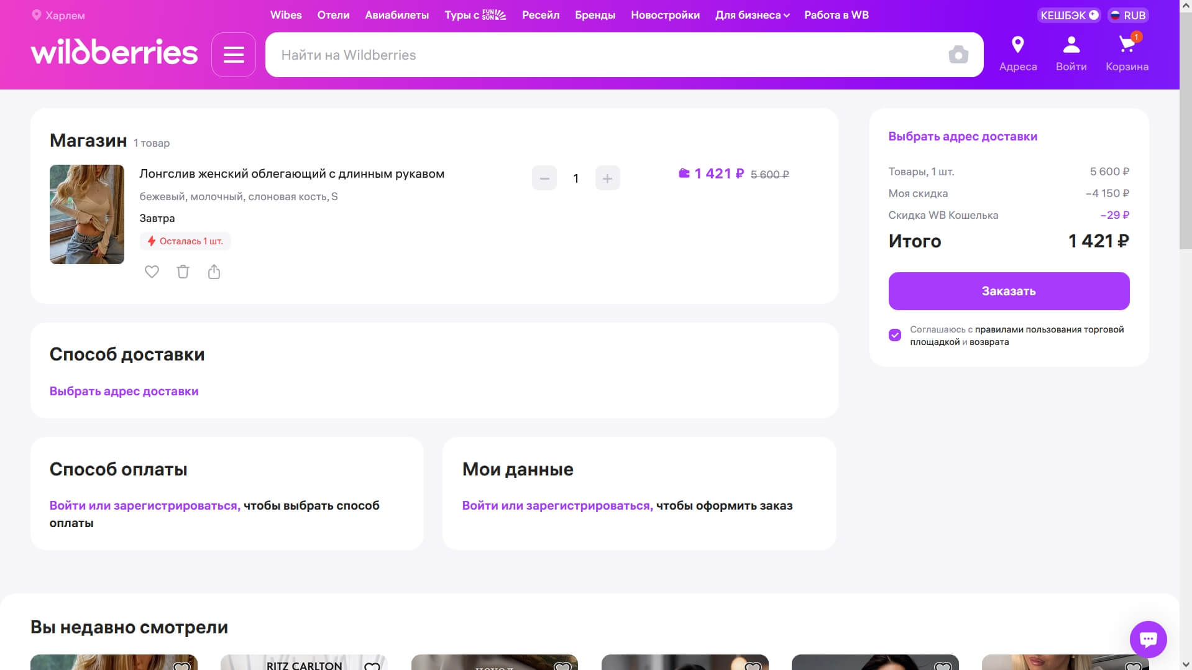
Task: Go to the Бренды menu item
Action: click(595, 15)
